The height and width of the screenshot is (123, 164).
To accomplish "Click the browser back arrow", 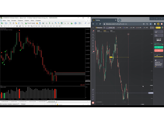I will point(93,24).
